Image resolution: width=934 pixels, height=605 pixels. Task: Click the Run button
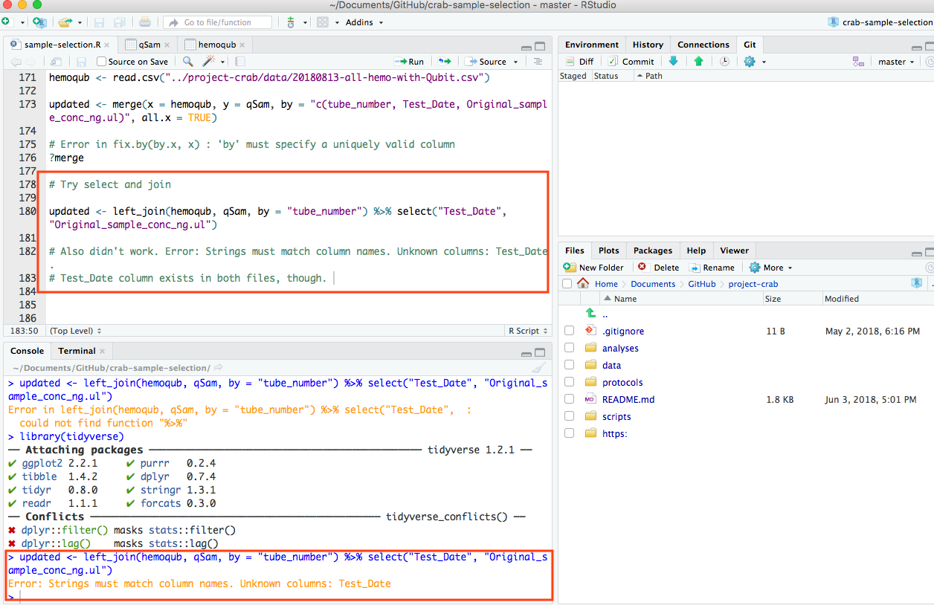coord(408,61)
